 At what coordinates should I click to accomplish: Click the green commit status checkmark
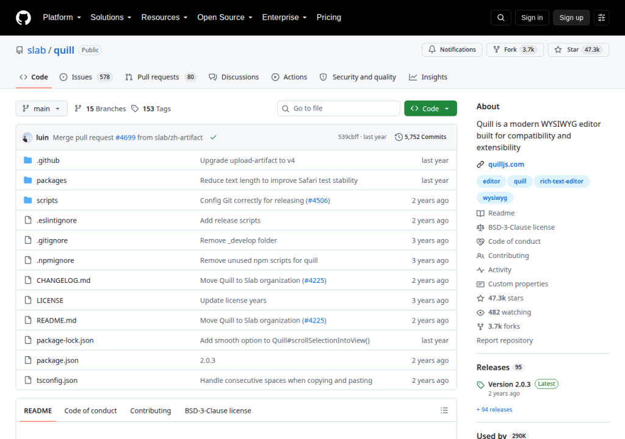[x=213, y=137]
